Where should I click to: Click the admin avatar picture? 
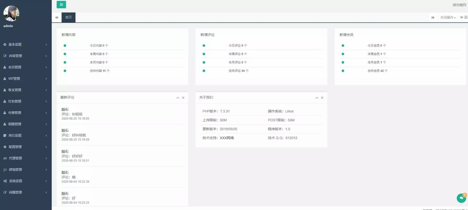pos(11,13)
